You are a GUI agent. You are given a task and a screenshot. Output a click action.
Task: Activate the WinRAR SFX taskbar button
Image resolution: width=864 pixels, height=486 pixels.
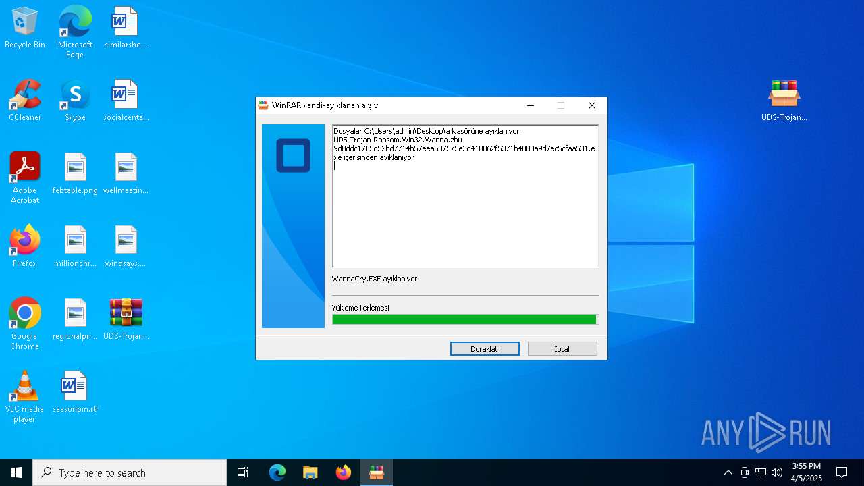click(377, 473)
